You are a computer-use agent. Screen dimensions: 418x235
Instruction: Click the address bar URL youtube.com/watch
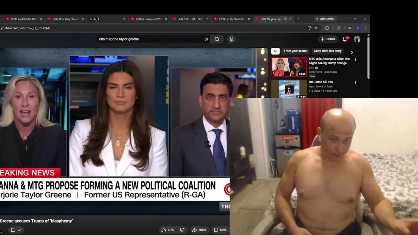(25, 28)
